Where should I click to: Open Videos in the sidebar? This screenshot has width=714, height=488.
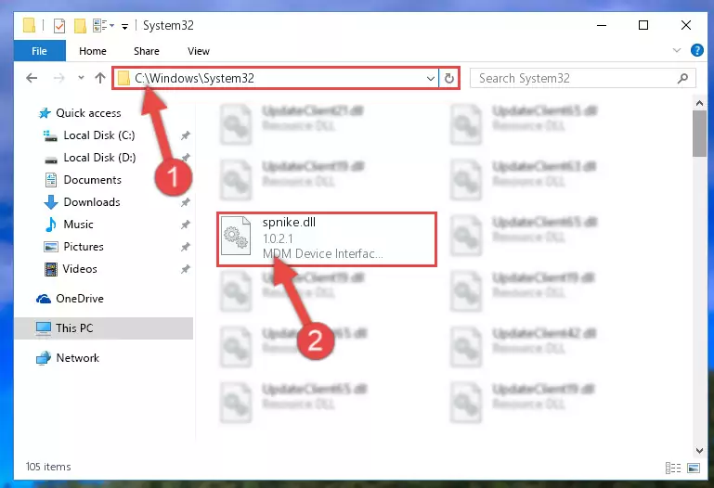(80, 269)
